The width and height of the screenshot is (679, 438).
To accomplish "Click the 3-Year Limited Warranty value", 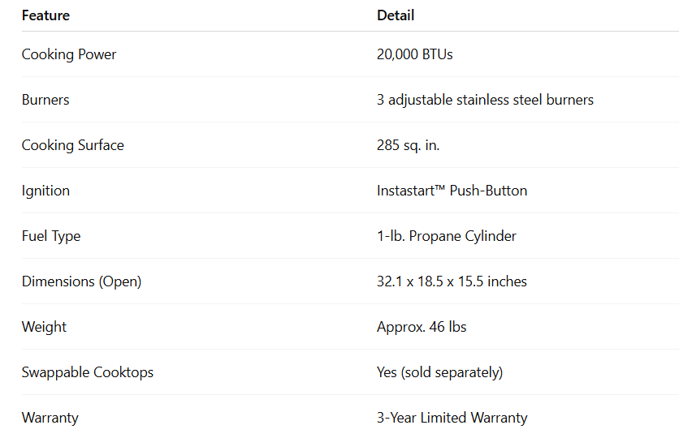I will click(x=452, y=418).
